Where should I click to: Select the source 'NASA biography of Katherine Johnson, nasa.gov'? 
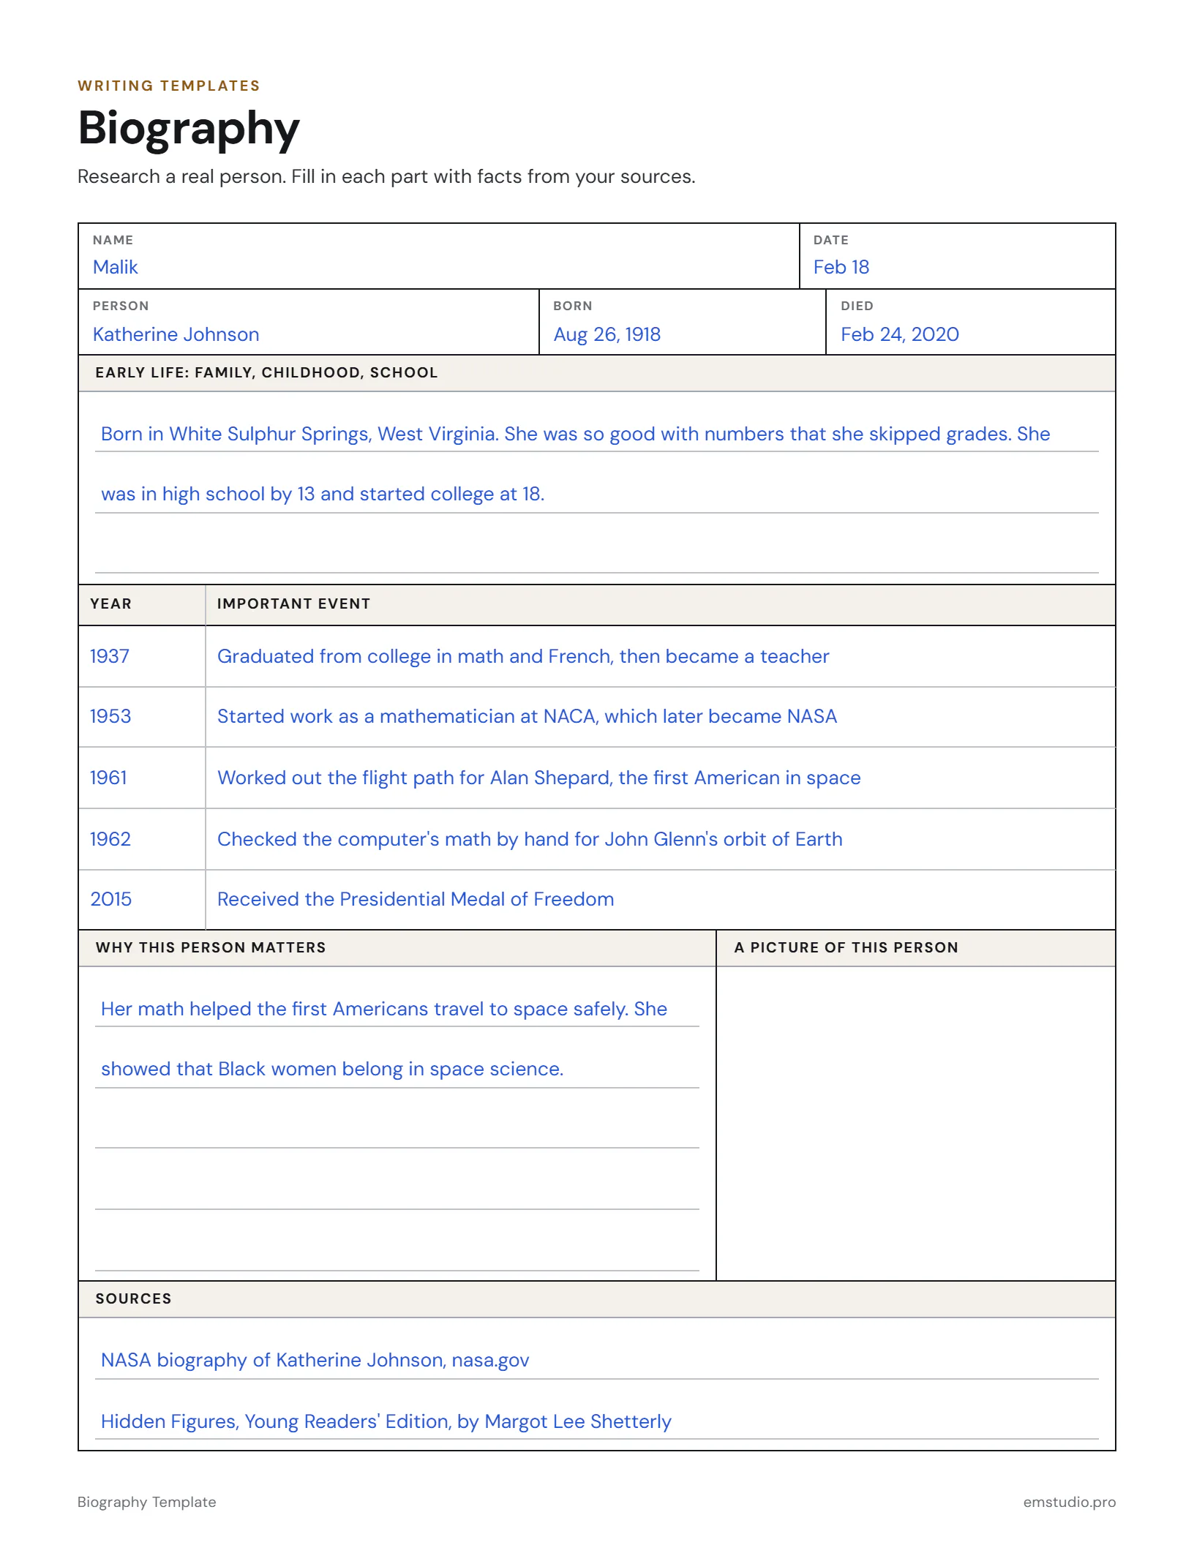tap(315, 1360)
